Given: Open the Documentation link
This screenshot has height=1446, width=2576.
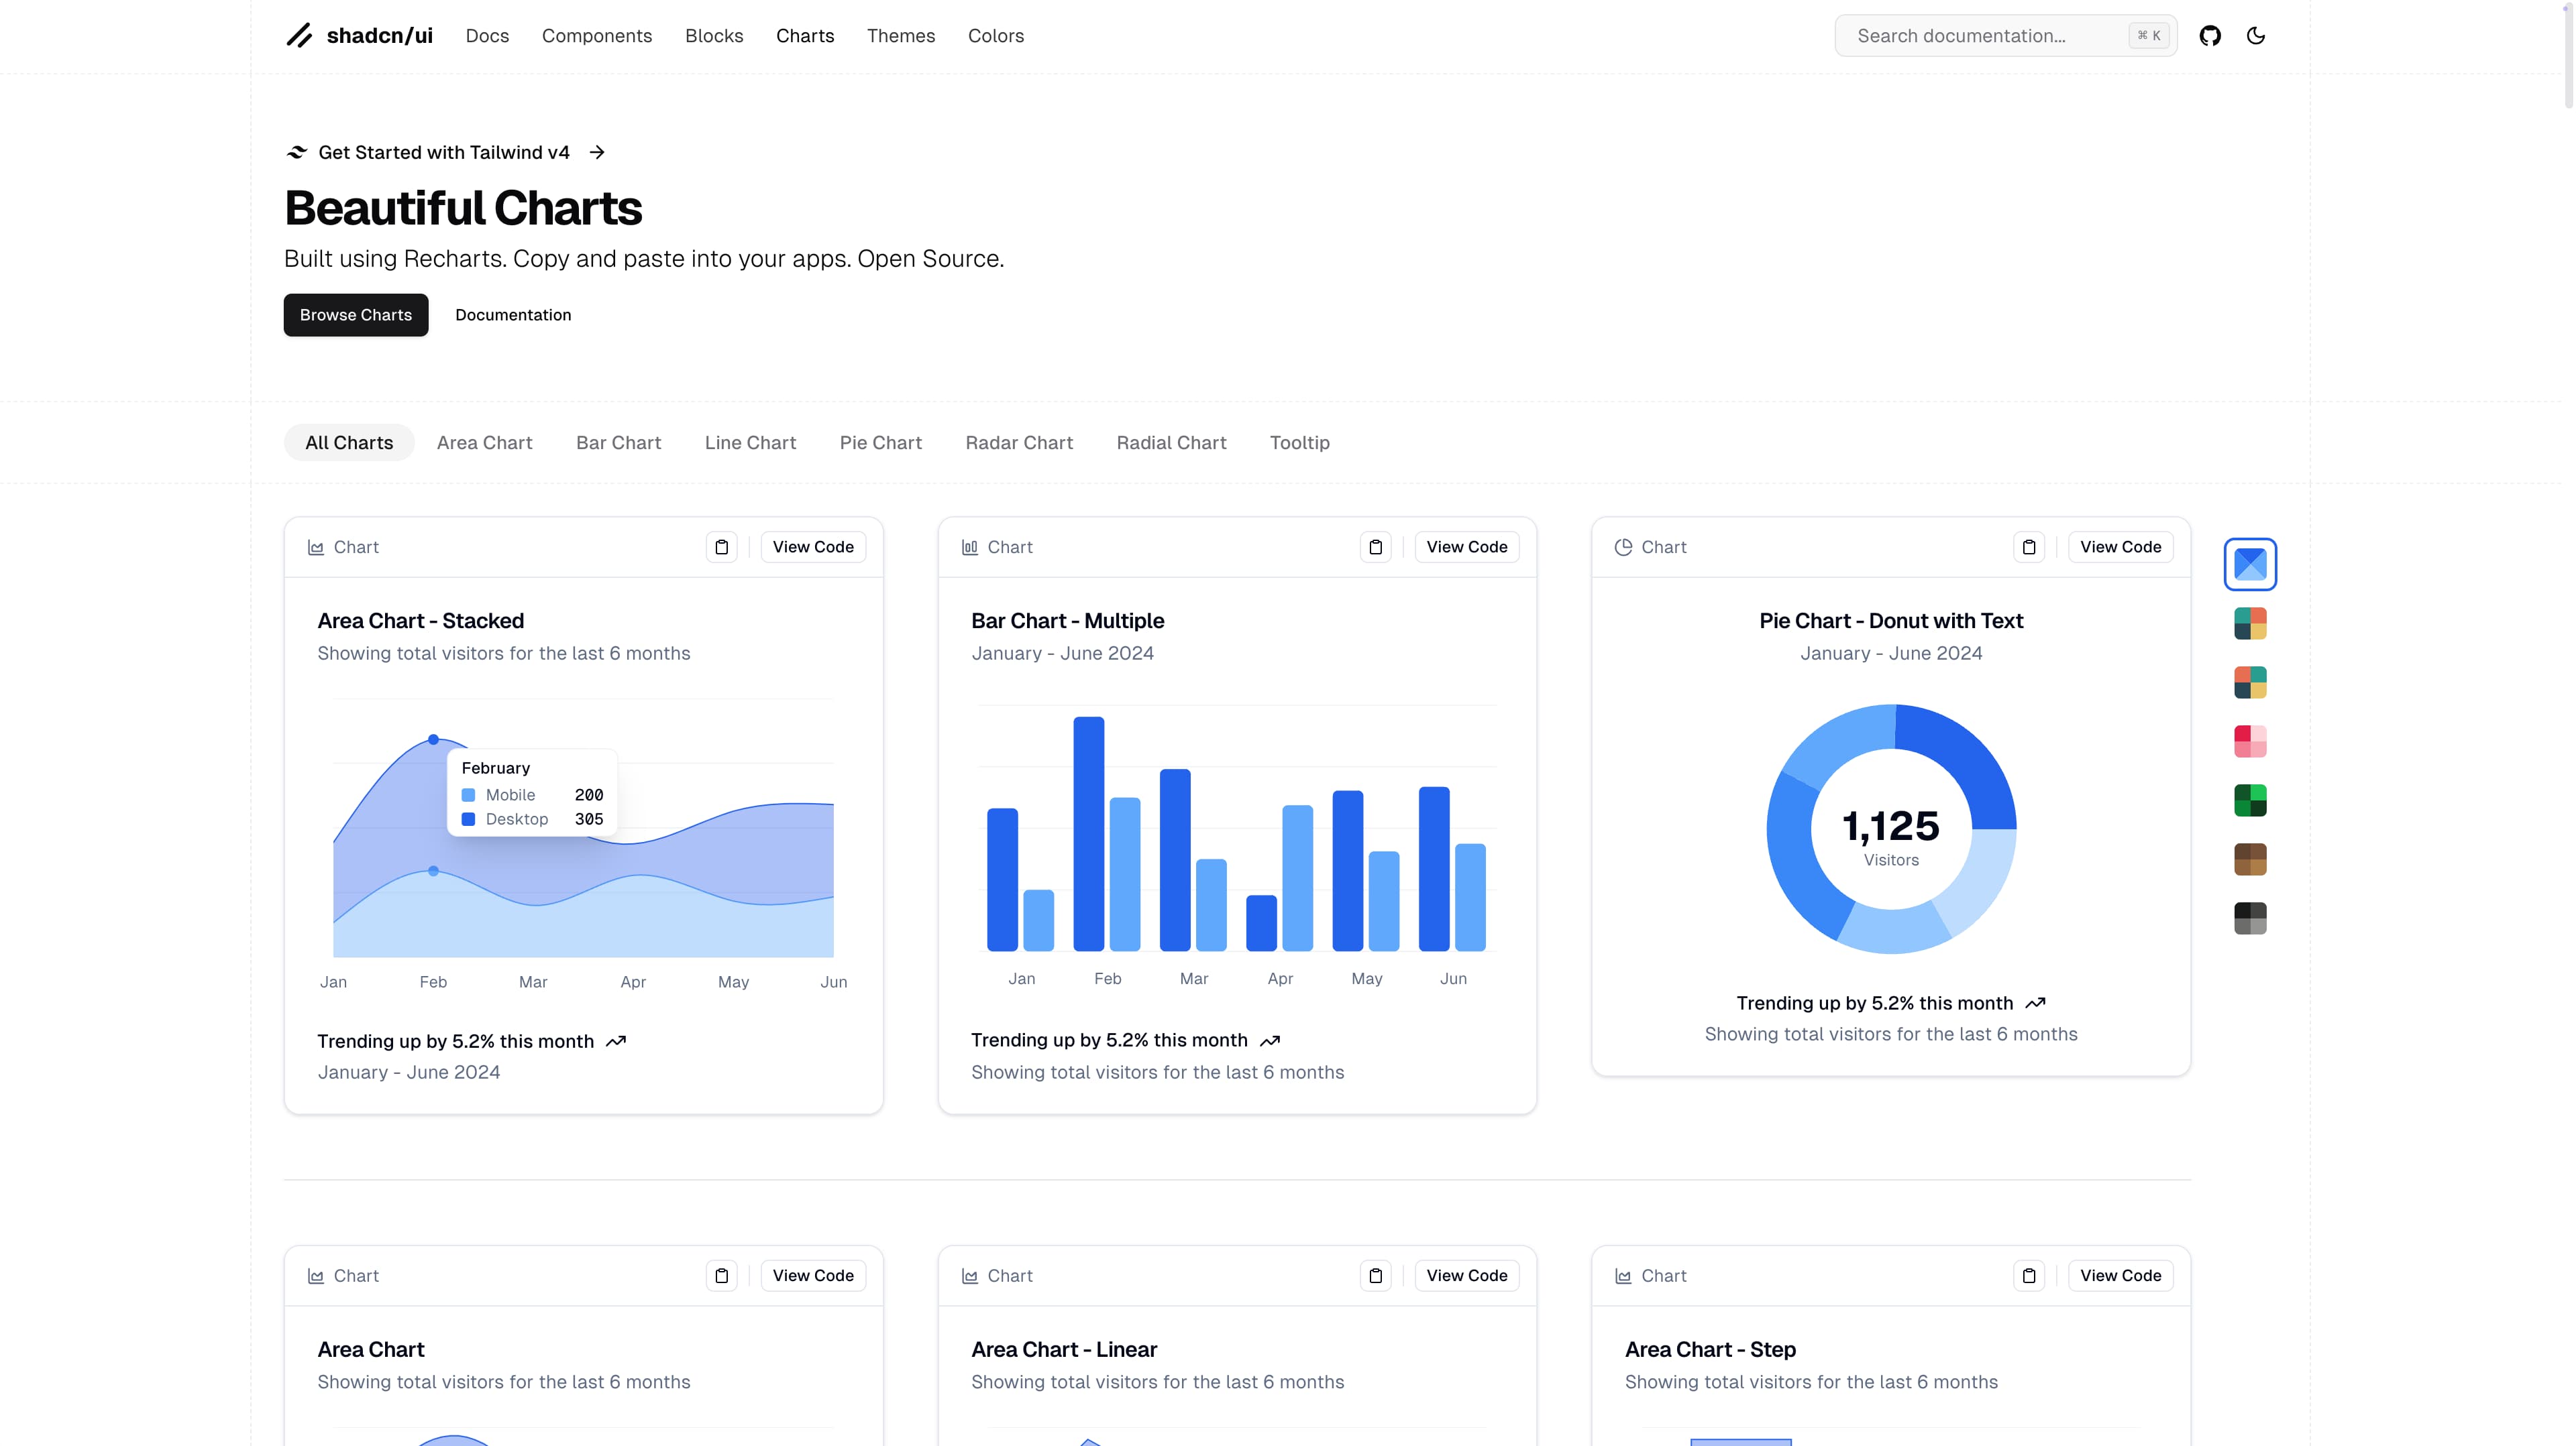Looking at the screenshot, I should point(513,315).
